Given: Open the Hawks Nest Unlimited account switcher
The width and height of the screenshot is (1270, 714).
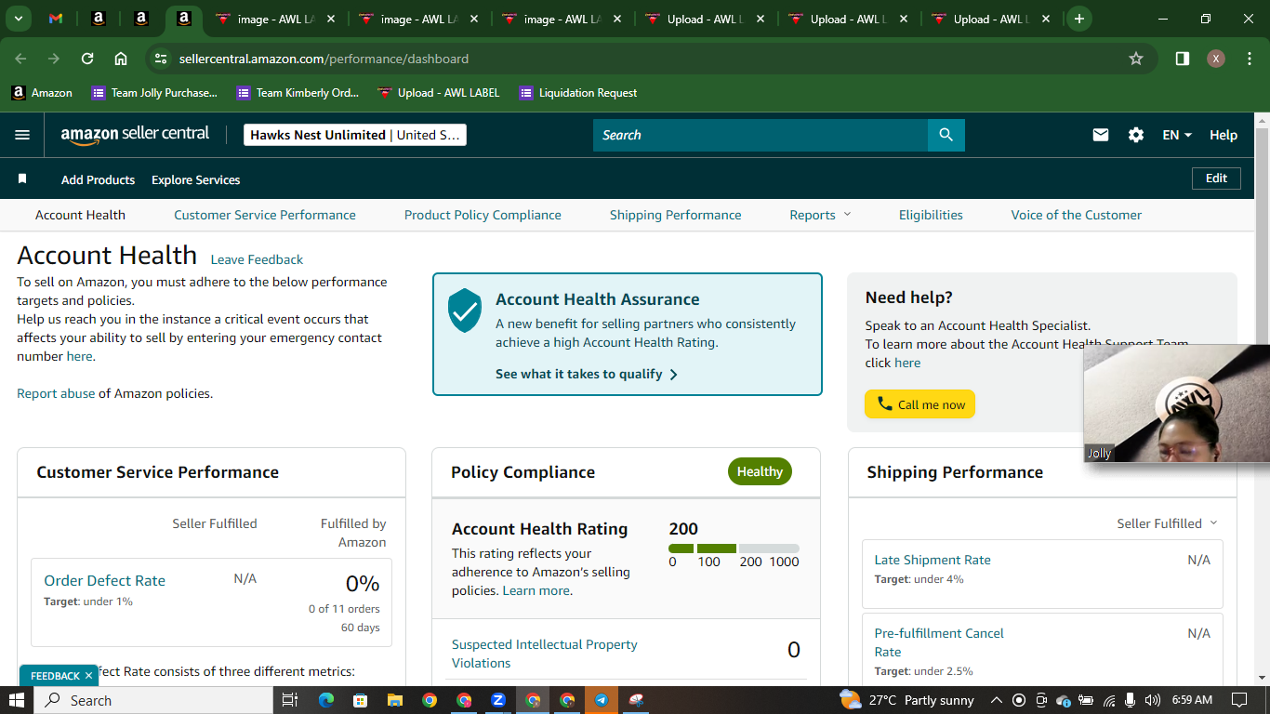Looking at the screenshot, I should tap(355, 135).
